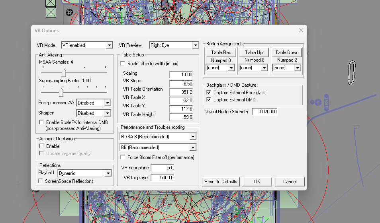This screenshot has width=380, height=223.
Task: Open the Numpad 2 joystick dropdown
Action: point(286,68)
